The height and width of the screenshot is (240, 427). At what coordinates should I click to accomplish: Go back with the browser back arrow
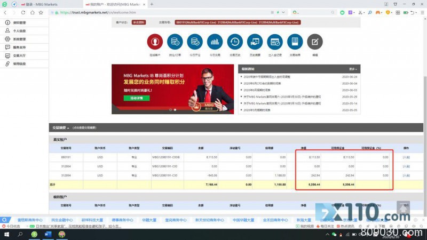[5, 12]
